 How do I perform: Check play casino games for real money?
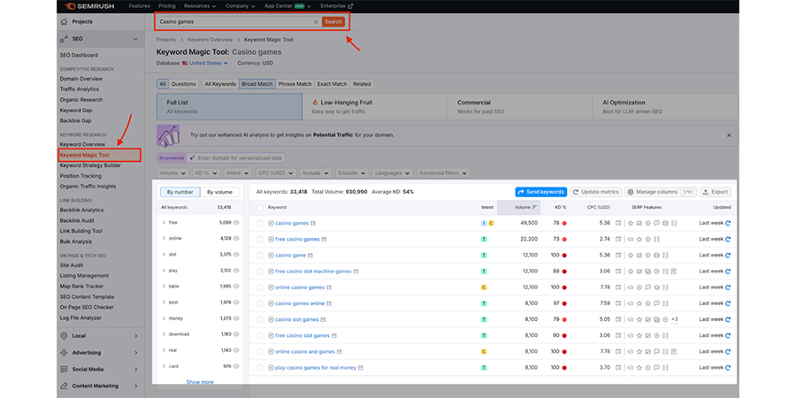[x=259, y=368]
